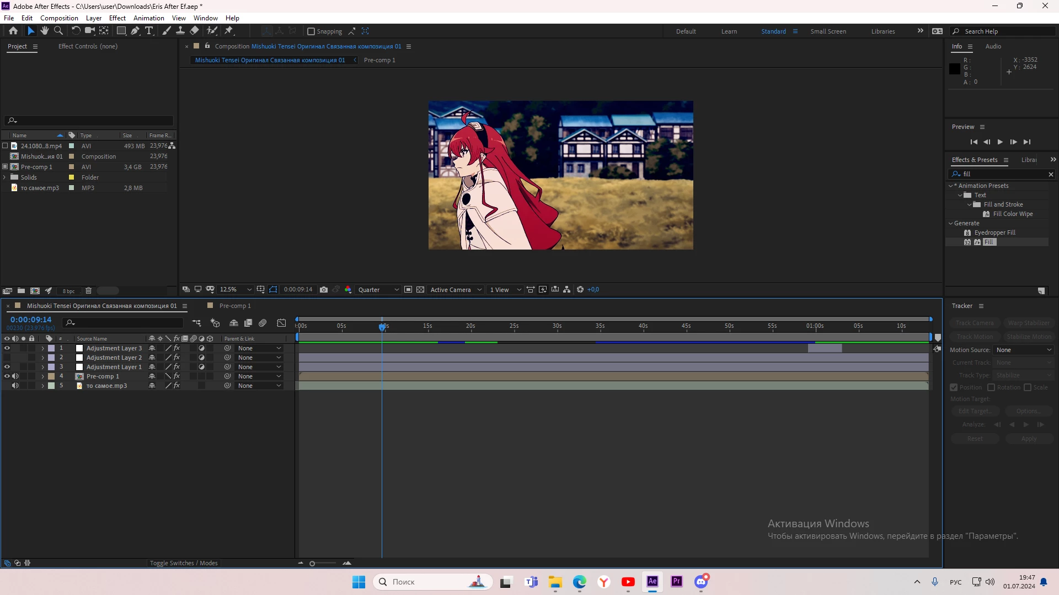Click Toggle Switches / Modes button
This screenshot has width=1059, height=595.
coord(184,563)
